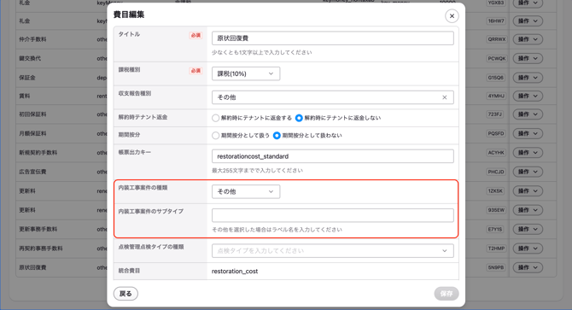Click the G15Q6 code tag

(x=496, y=78)
